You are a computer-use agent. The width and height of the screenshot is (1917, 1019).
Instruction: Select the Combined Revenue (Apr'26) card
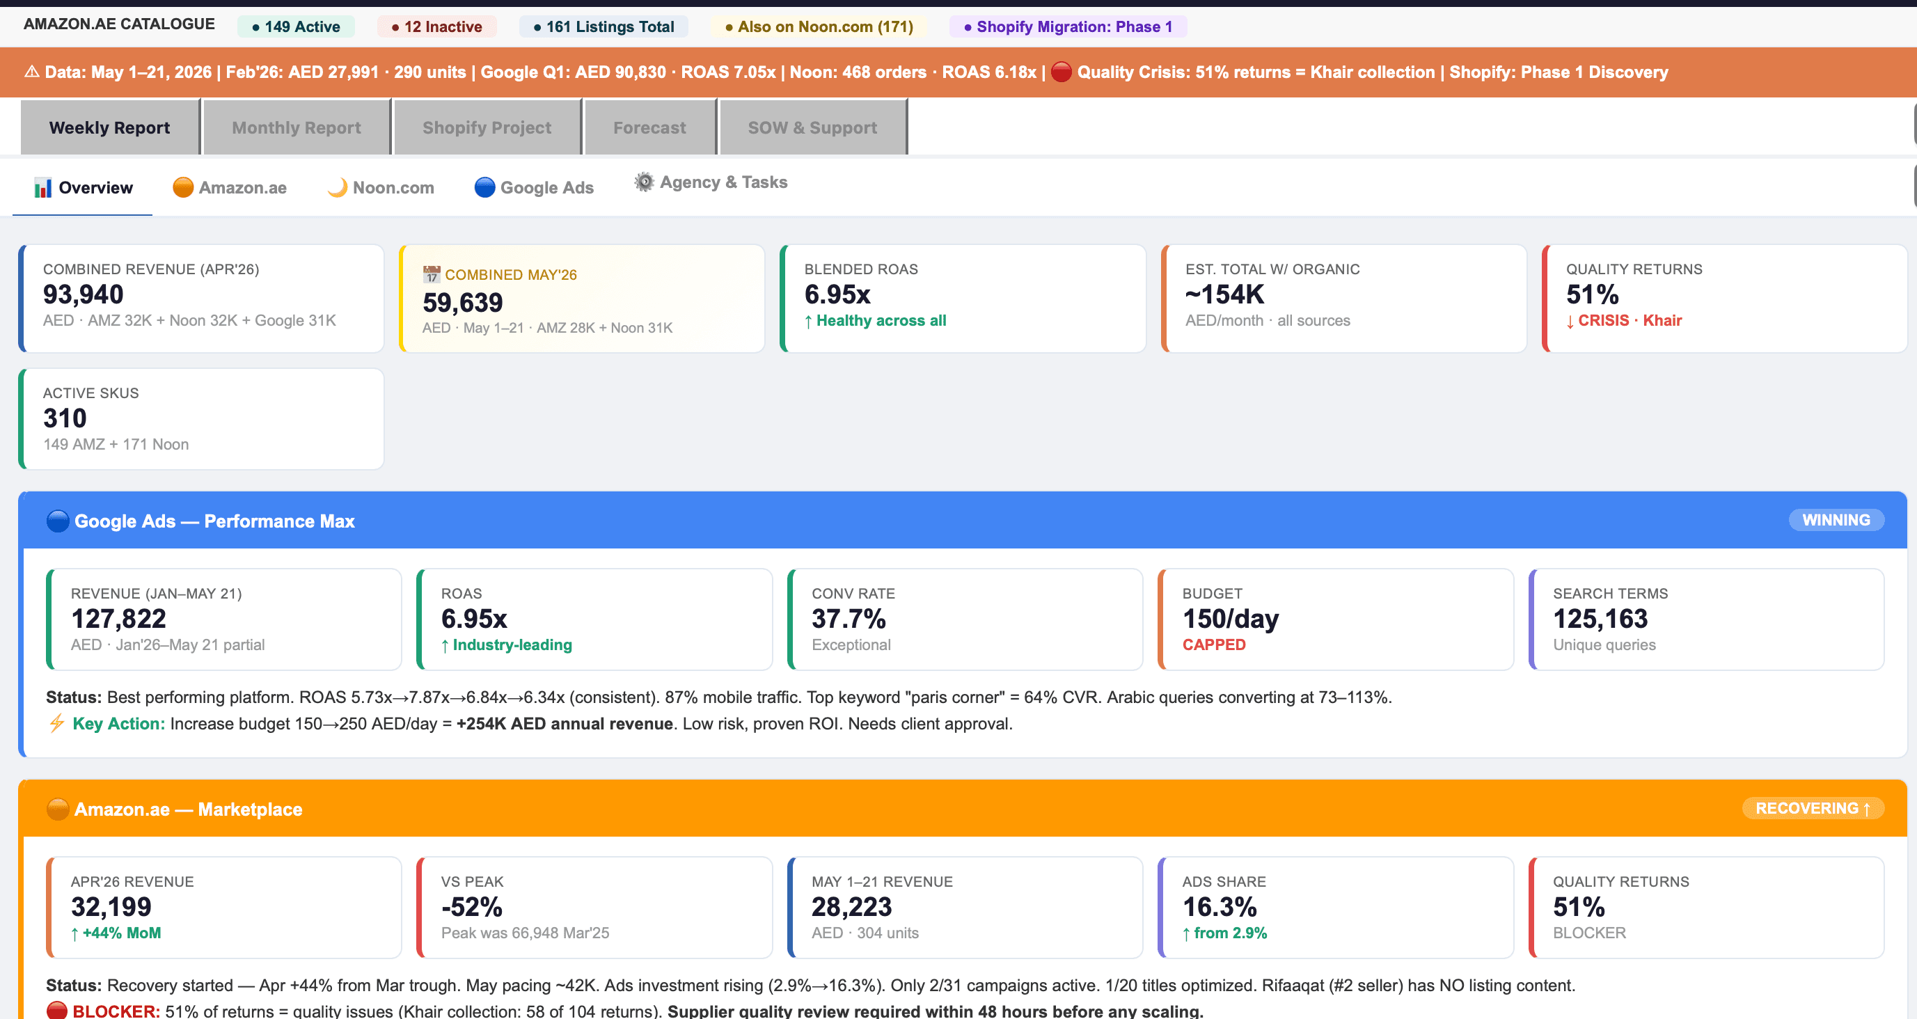[201, 299]
